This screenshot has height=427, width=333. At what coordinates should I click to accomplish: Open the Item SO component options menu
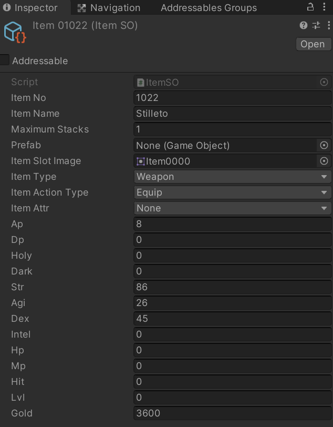pyautogui.click(x=327, y=25)
